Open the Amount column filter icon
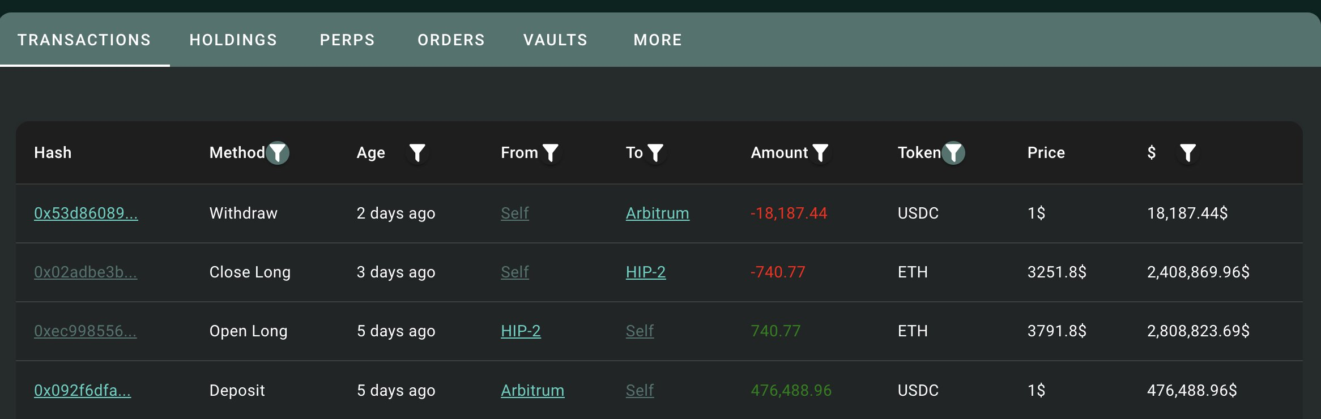Screen dimensions: 1321x419 click(x=820, y=153)
